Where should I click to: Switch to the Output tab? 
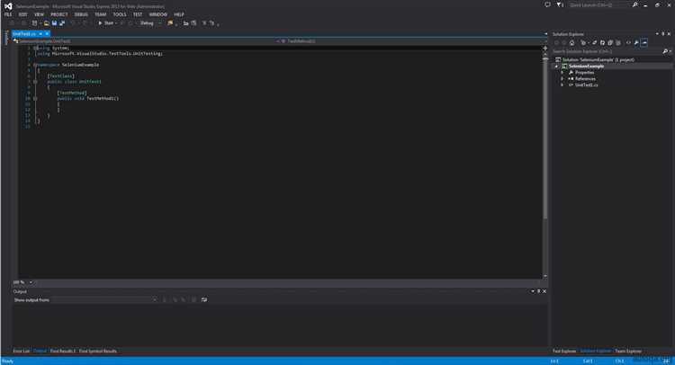[x=40, y=351]
